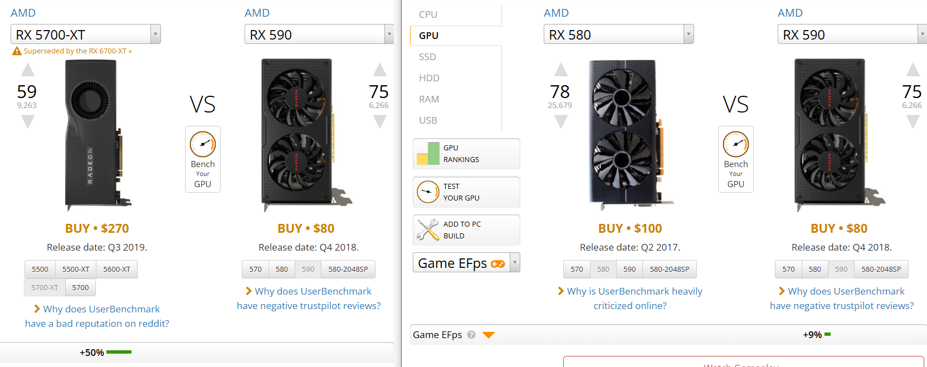Click the Game EFps help question mark
Screen dimensions: 927x367
pos(471,335)
